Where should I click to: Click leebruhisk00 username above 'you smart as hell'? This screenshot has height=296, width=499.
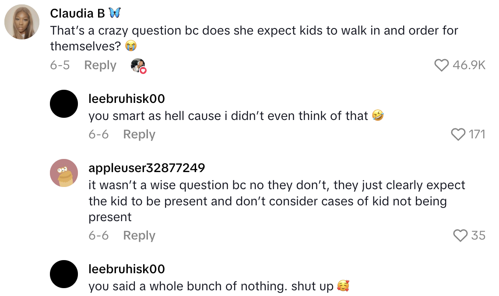[x=127, y=99]
